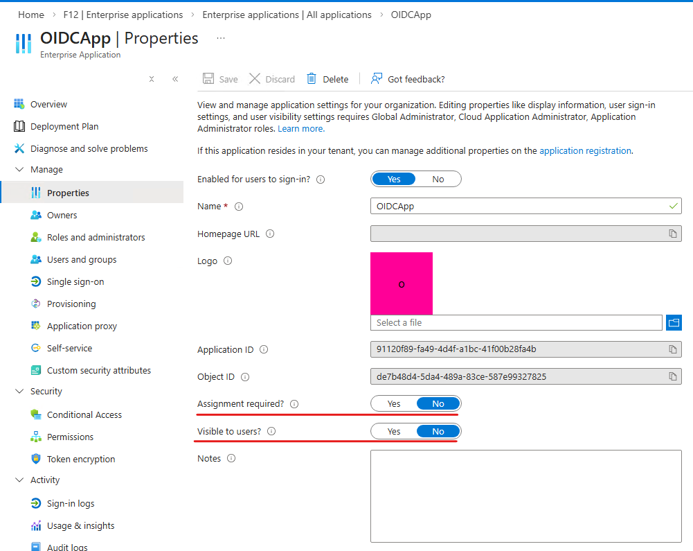Copy the Application ID value

click(672, 349)
